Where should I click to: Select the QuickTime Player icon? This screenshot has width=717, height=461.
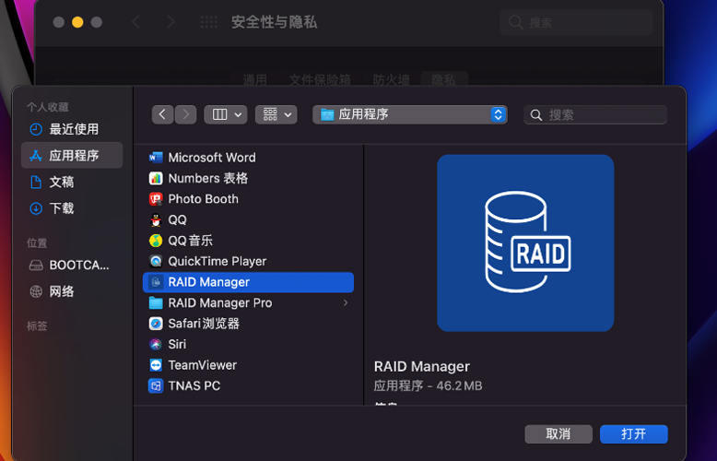(156, 261)
